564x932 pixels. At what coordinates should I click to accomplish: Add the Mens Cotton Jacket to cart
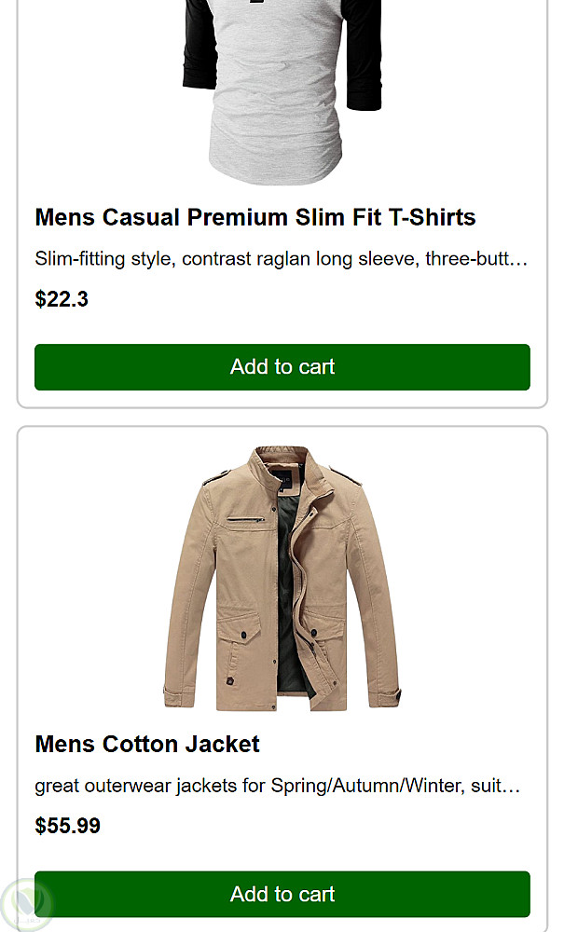(282, 894)
